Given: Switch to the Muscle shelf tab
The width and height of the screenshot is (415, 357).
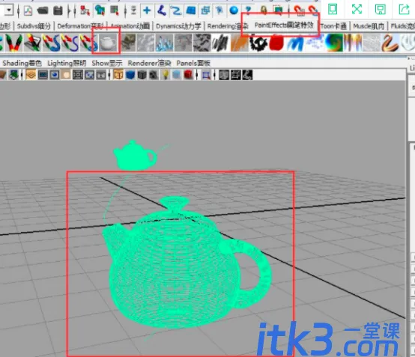Looking at the screenshot, I should tap(369, 26).
